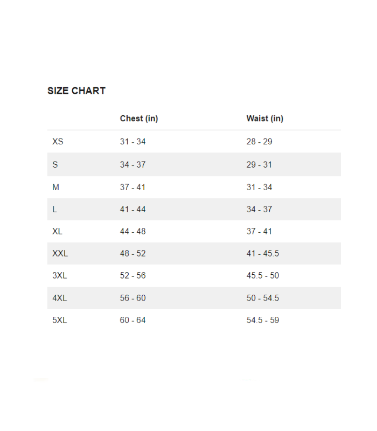This screenshot has width=377, height=431.
Task: Click the XS size row label
Action: pyautogui.click(x=58, y=142)
